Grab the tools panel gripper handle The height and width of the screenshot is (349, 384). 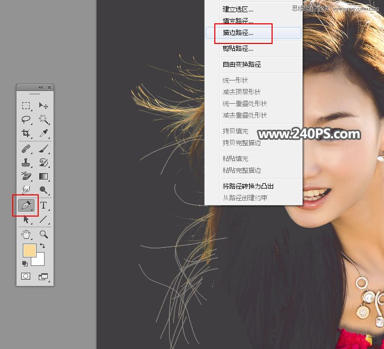pos(35,94)
